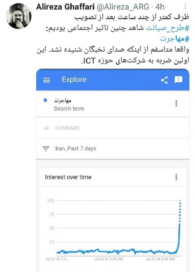Select the Jul 27 at 3:30 PM axis label

coord(160,258)
